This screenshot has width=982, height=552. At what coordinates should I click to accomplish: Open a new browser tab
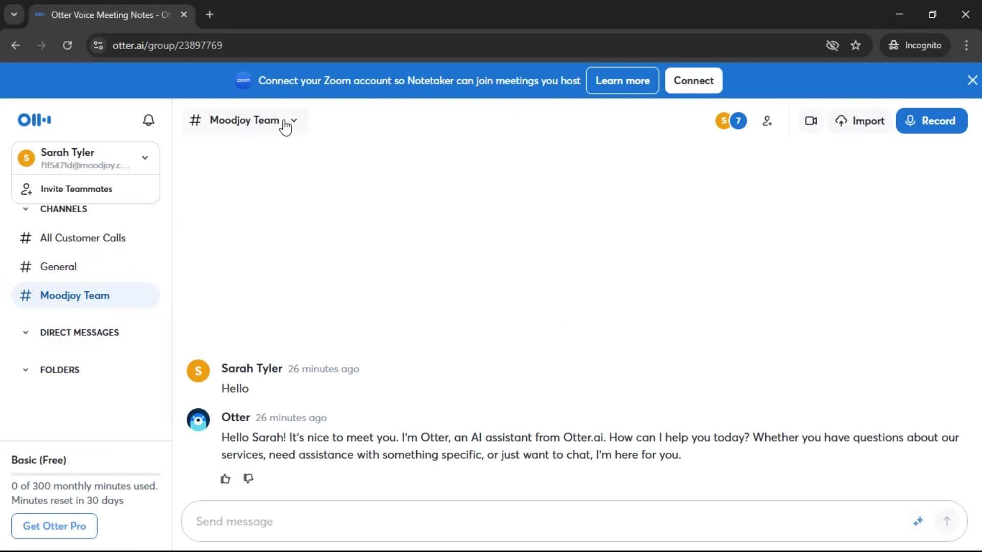click(x=210, y=15)
